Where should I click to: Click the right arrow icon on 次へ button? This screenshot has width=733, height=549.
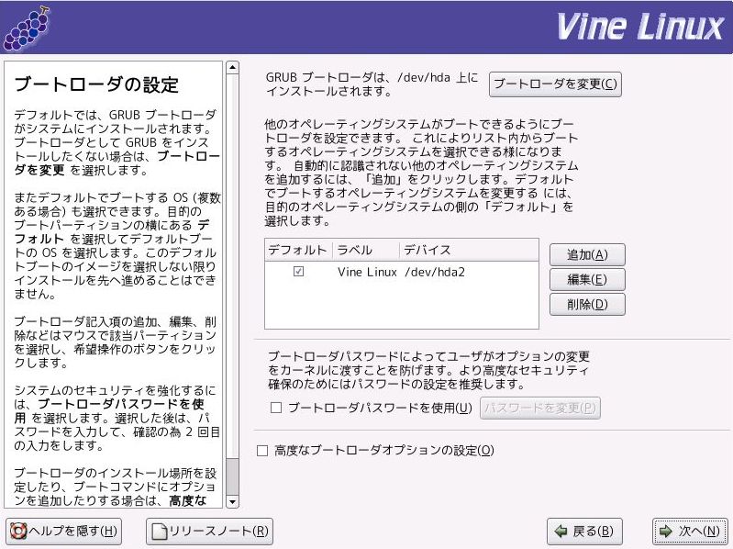(x=665, y=532)
